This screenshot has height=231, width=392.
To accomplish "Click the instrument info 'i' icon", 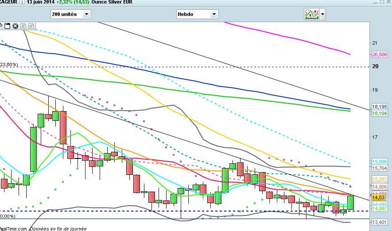I will pyautogui.click(x=22, y=2).
